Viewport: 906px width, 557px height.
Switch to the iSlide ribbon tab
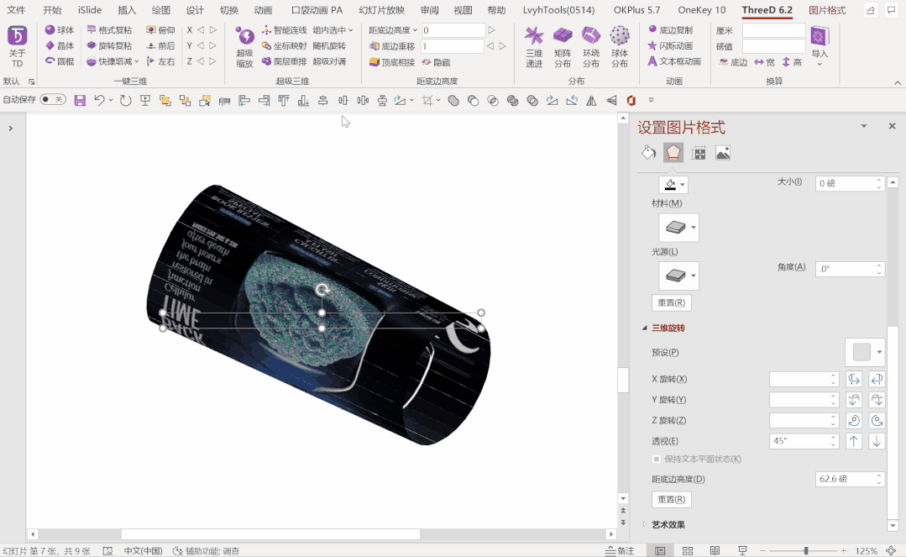(90, 10)
